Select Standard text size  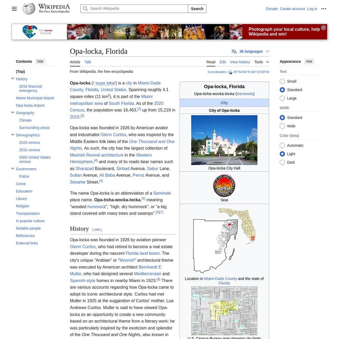point(282,90)
